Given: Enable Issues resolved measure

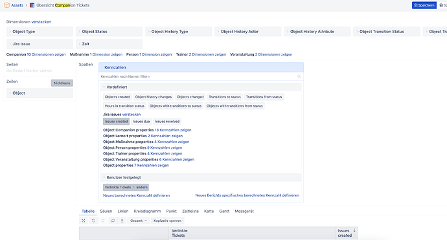Looking at the screenshot, I should pyautogui.click(x=167, y=121).
